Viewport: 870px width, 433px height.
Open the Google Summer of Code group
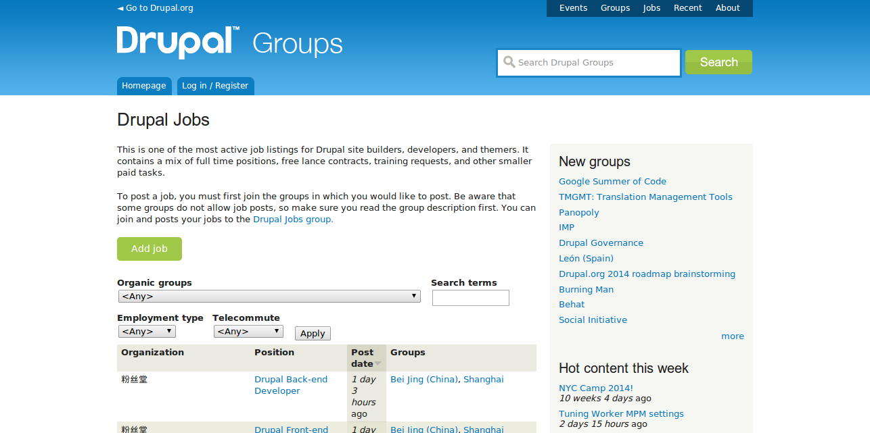click(x=612, y=182)
